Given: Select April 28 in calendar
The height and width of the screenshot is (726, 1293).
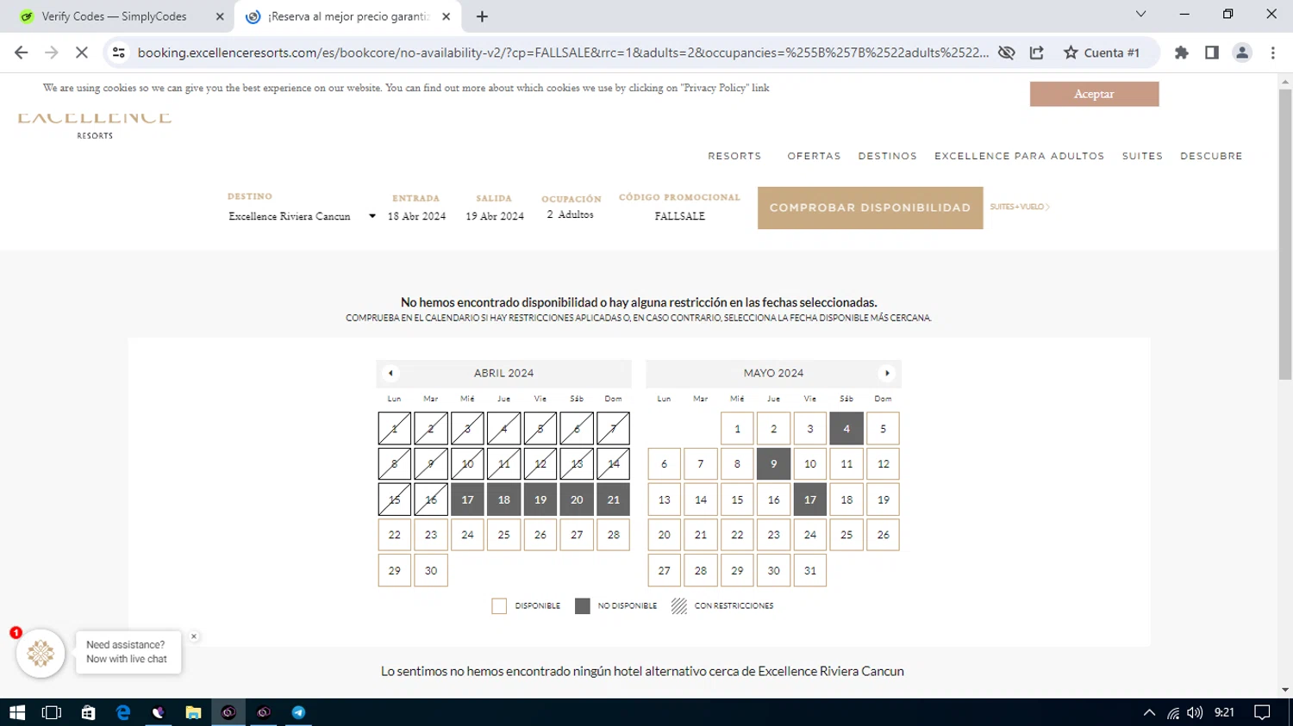Looking at the screenshot, I should [613, 535].
